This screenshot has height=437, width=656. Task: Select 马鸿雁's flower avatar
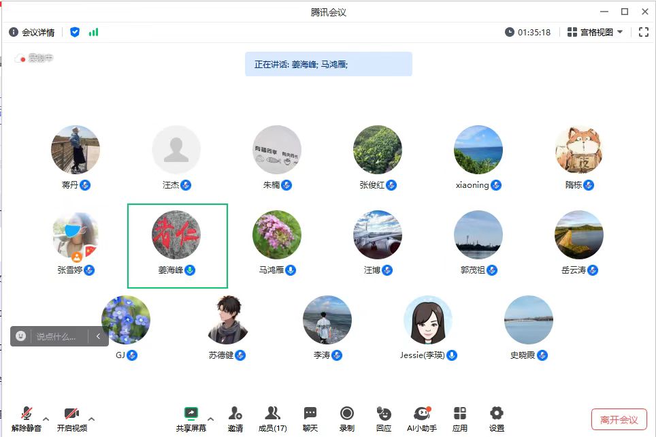276,235
